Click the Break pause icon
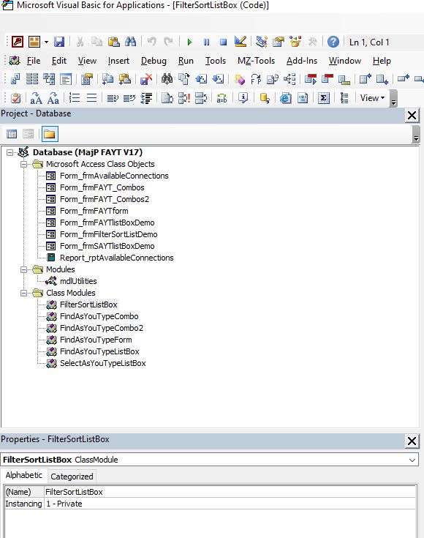The height and width of the screenshot is (538, 424). click(206, 42)
